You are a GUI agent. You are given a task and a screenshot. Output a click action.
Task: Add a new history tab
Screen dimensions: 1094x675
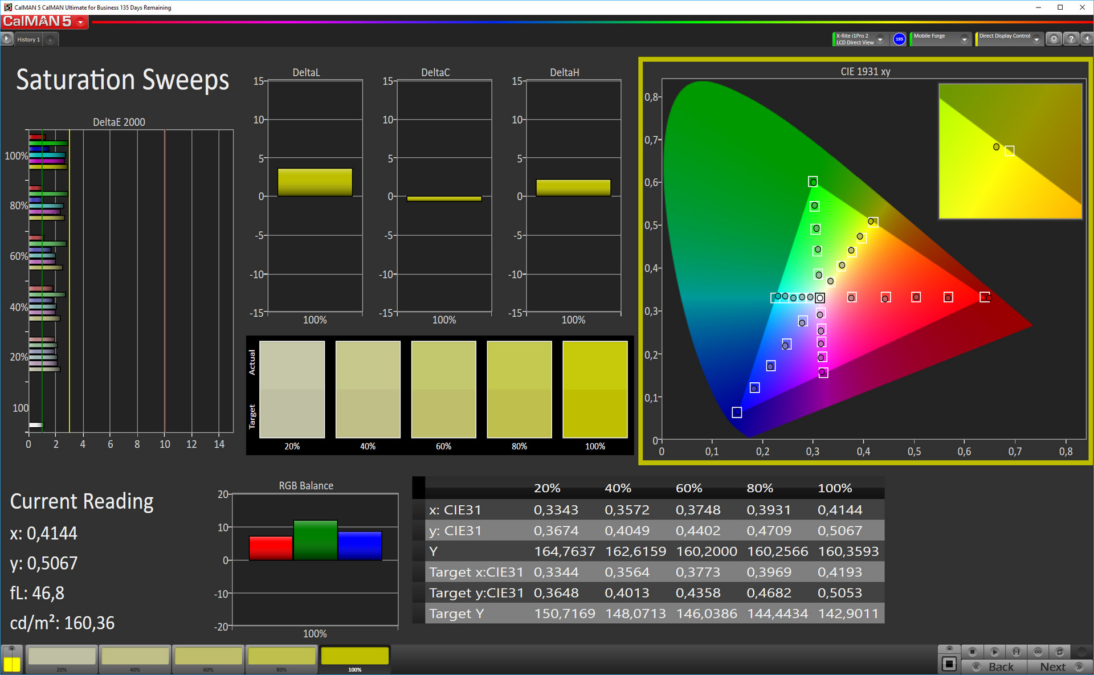coord(50,39)
